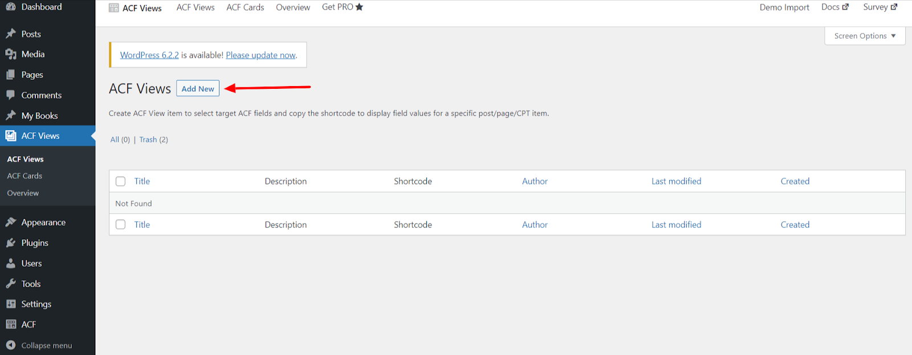Click the Pages icon in sidebar
This screenshot has height=355, width=912.
(11, 75)
